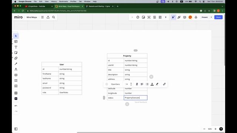Open the frames panel at bottom left
Image resolution: width=237 pixels, height=133 pixels.
[16, 129]
